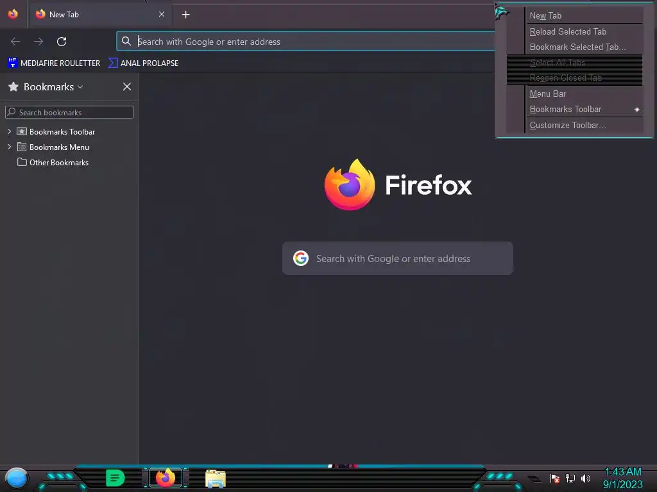Image resolution: width=657 pixels, height=492 pixels.
Task: Open the green notes app on taskbar
Action: coord(115,478)
